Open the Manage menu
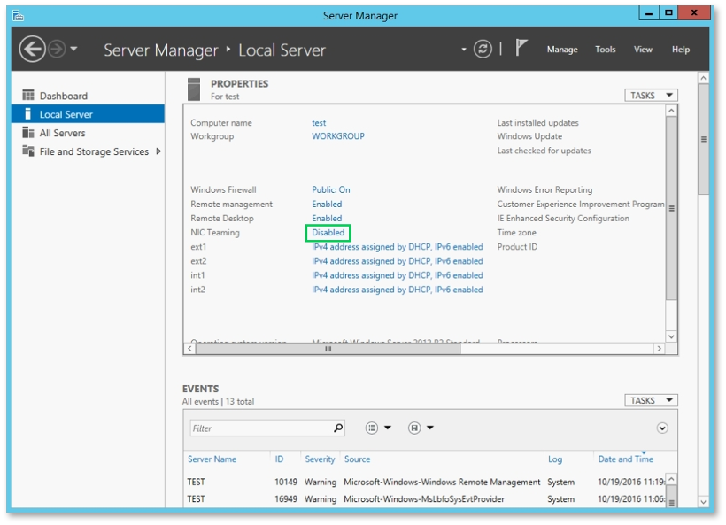The image size is (726, 525). 562,49
